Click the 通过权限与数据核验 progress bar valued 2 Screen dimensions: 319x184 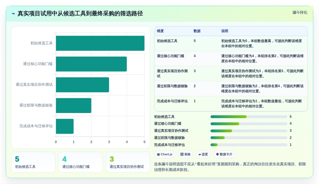(x=249, y=138)
